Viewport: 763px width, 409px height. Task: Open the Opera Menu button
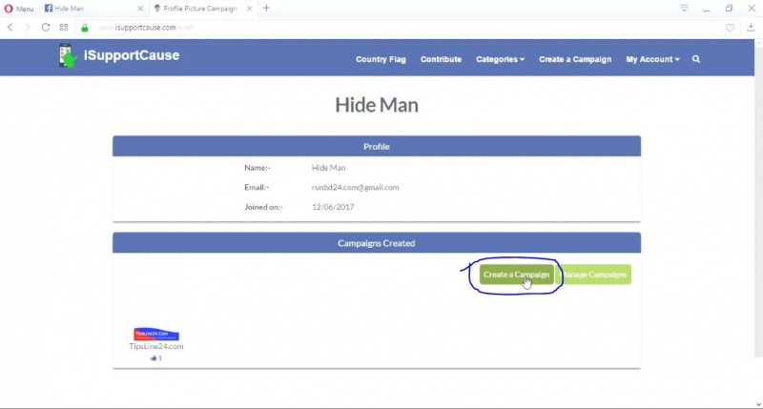19,9
